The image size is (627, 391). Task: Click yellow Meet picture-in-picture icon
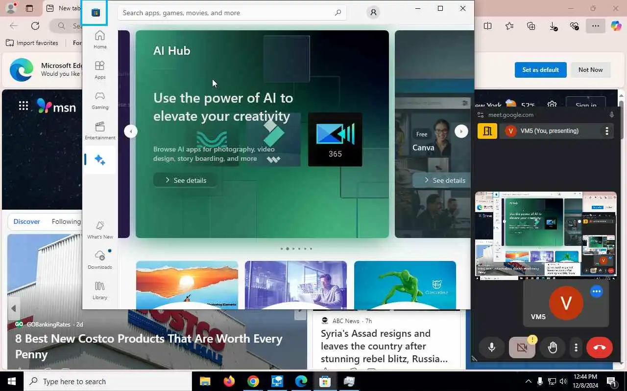[x=487, y=131]
